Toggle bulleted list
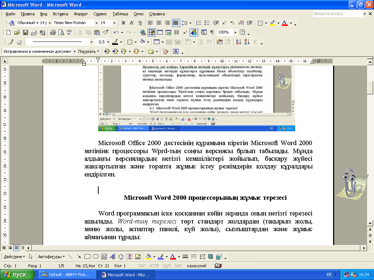The image size is (374, 280). click(x=207, y=23)
